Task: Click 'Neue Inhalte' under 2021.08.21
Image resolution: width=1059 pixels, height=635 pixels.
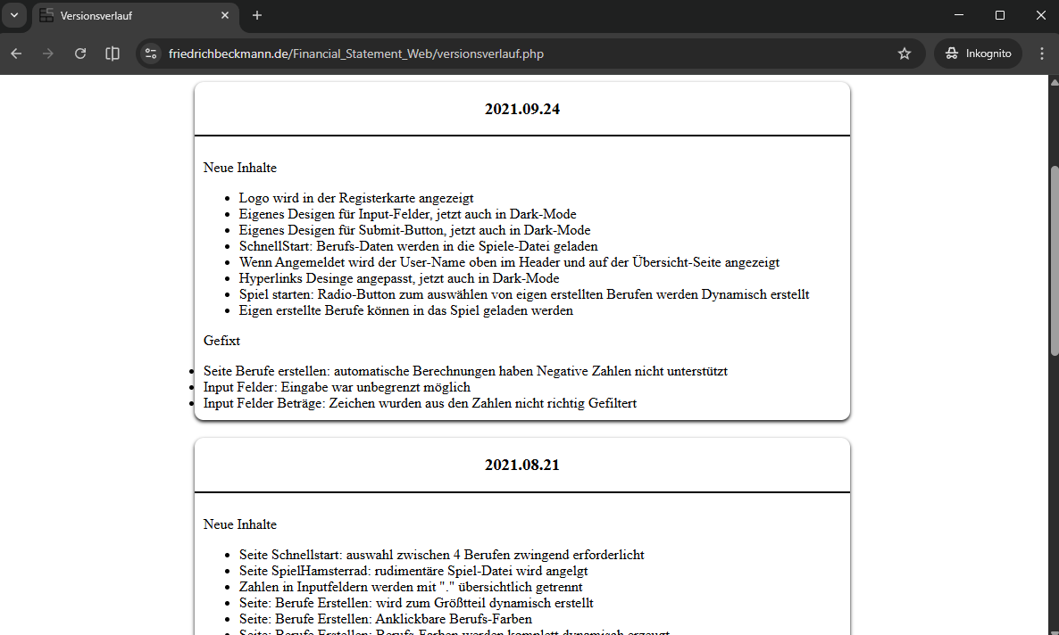Action: [x=240, y=524]
